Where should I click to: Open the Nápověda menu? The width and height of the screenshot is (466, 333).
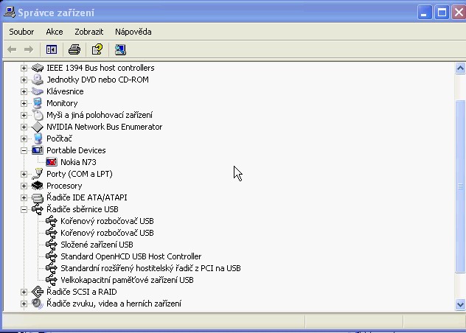point(133,32)
